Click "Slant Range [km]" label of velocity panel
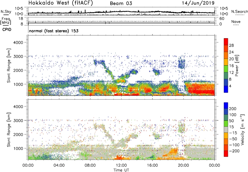The image size is (248, 172). point(9,129)
